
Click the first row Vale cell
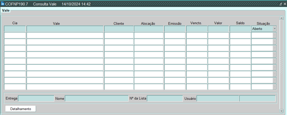[65, 29]
